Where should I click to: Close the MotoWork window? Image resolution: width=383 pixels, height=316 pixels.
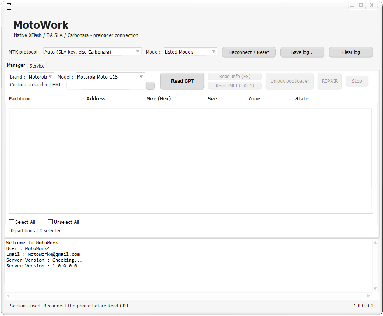[x=371, y=5]
